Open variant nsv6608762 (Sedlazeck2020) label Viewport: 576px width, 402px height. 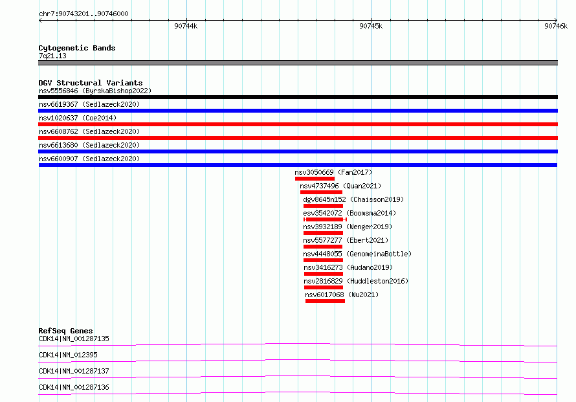pos(89,131)
